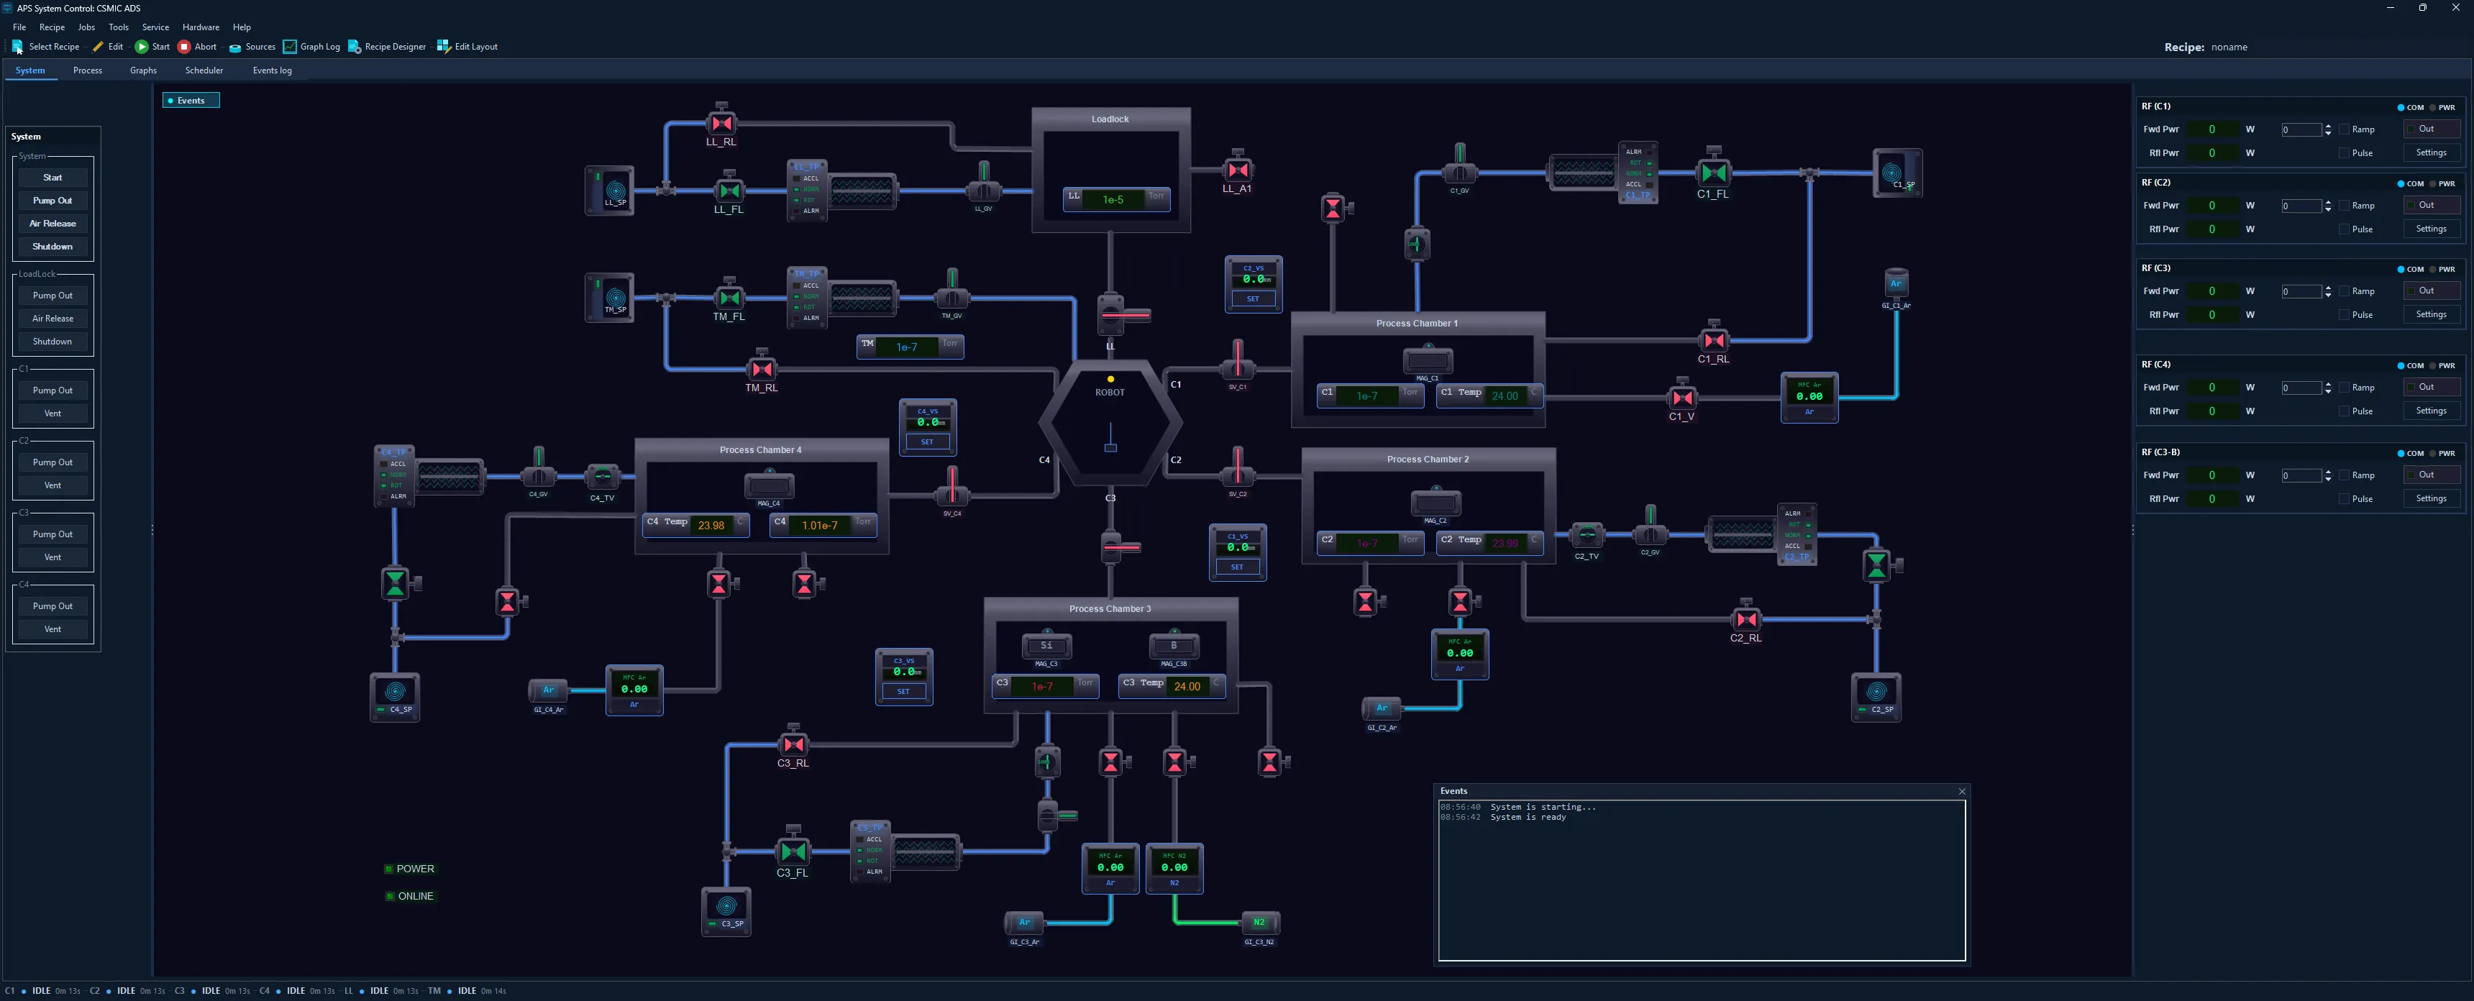Switch to the Events log tab
The height and width of the screenshot is (1001, 2474).
point(272,70)
